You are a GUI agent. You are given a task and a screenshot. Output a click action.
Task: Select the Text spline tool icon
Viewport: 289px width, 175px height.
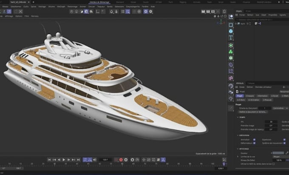[x=231, y=37]
